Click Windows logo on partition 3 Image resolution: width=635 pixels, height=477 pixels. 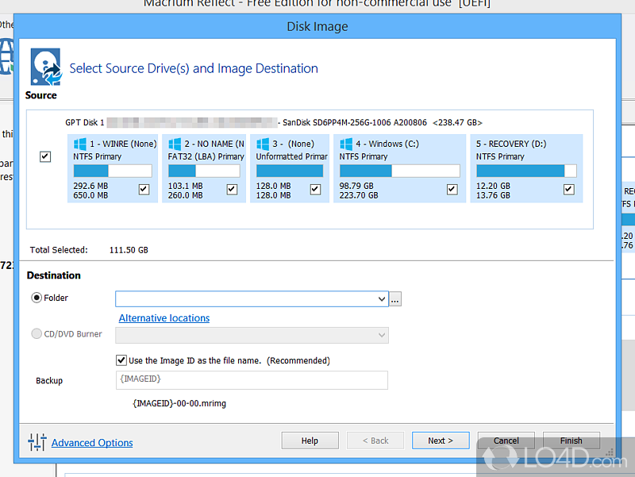[262, 144]
